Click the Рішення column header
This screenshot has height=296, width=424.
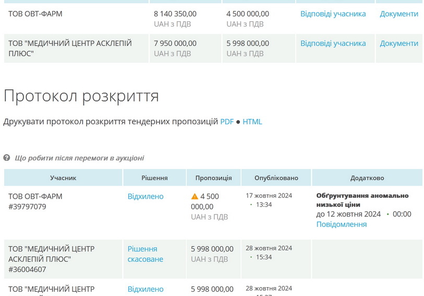click(x=154, y=178)
